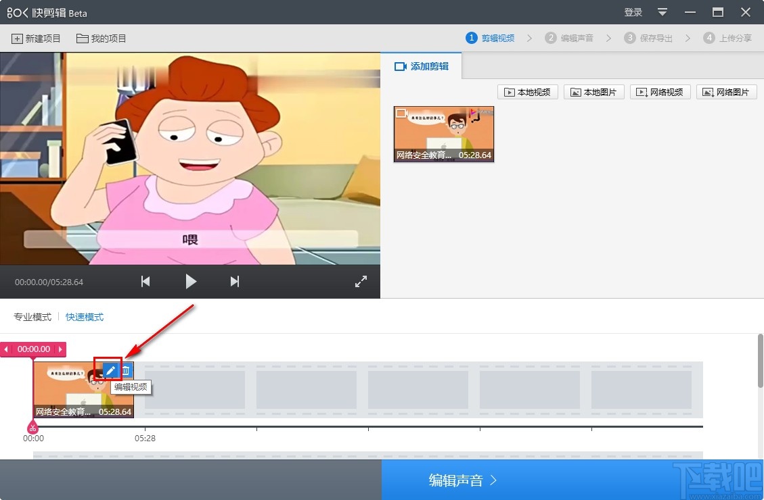Click the 00:00:00 playhead time label

point(34,349)
